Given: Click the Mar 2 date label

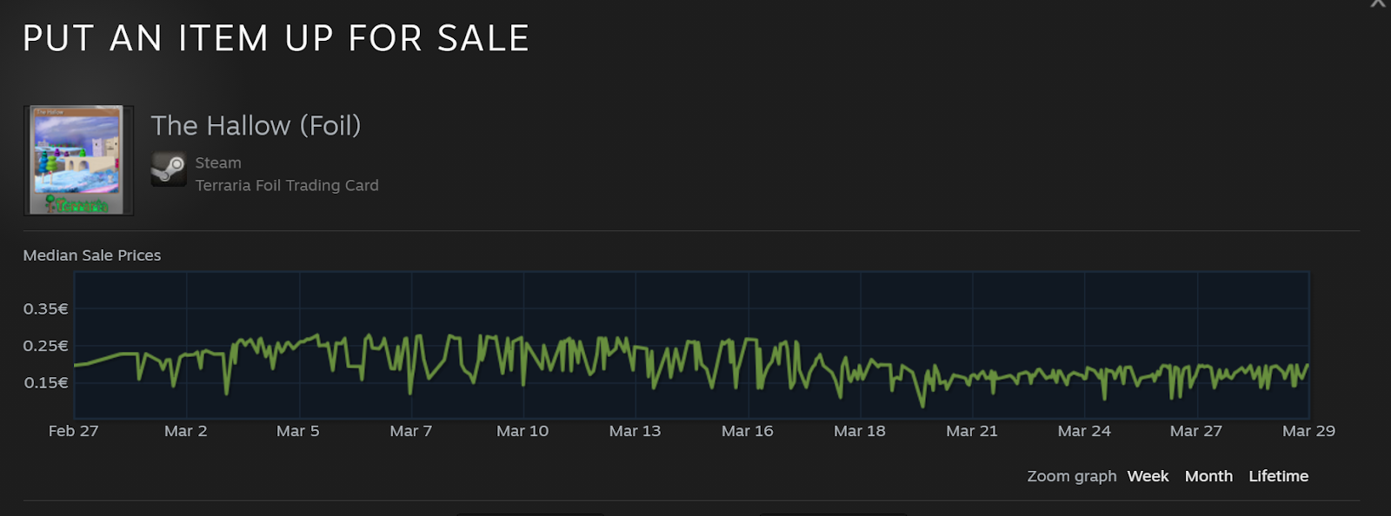Looking at the screenshot, I should tap(186, 431).
